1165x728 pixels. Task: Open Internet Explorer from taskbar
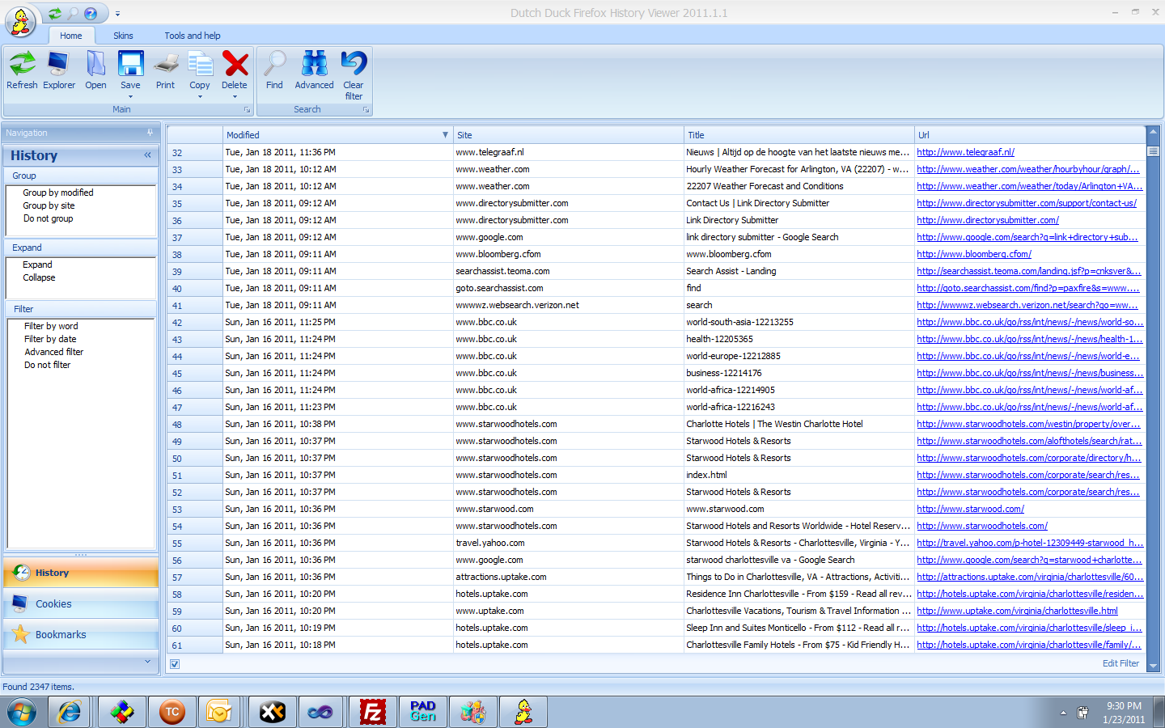[70, 713]
